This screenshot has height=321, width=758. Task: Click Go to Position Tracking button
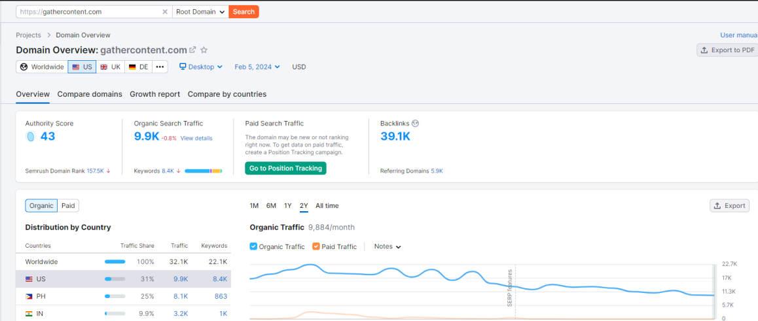tap(285, 168)
